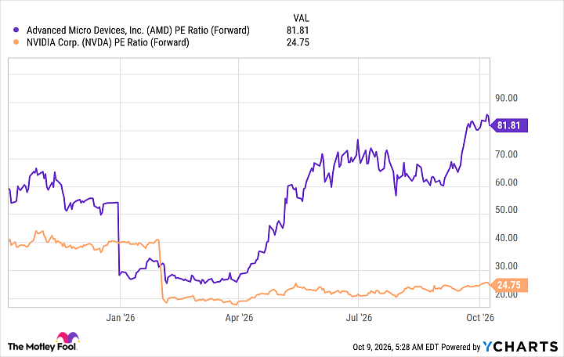Click the 81.81 value in the legend
This screenshot has height=357, width=564.
(298, 31)
